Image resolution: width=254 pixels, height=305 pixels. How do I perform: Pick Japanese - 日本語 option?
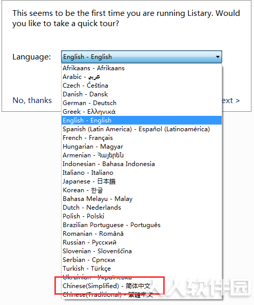click(x=142, y=181)
